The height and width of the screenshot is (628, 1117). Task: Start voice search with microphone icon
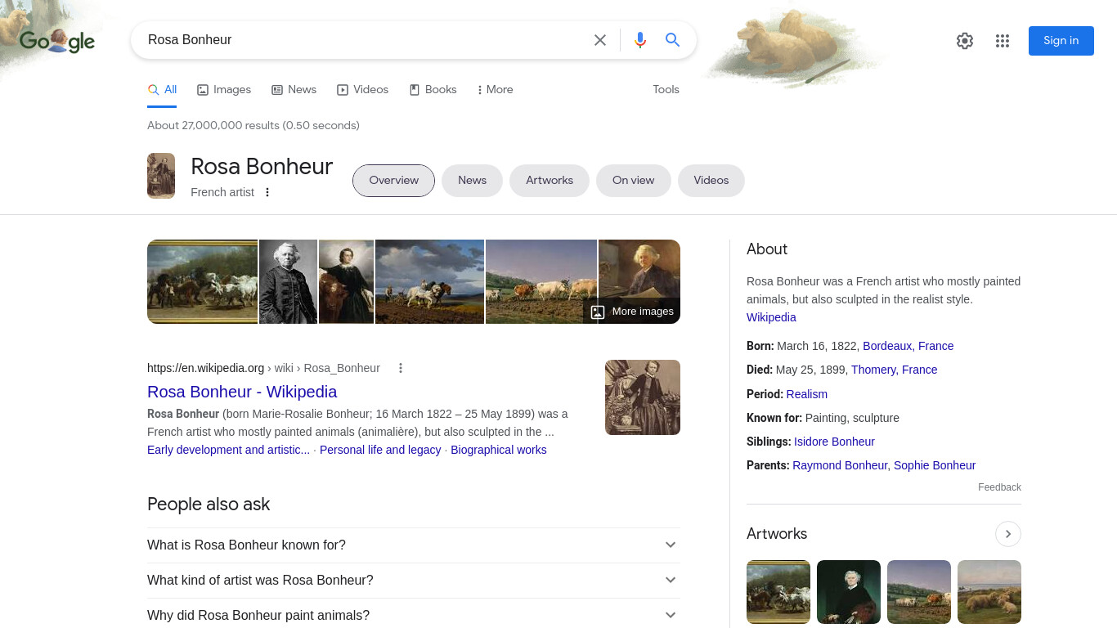pos(640,40)
